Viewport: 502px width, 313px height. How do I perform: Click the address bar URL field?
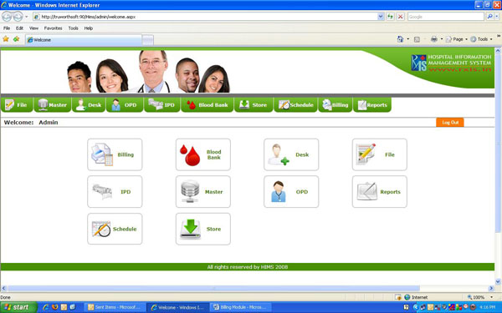click(x=205, y=17)
